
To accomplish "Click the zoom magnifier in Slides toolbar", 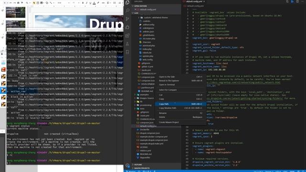I will coord(27,3).
